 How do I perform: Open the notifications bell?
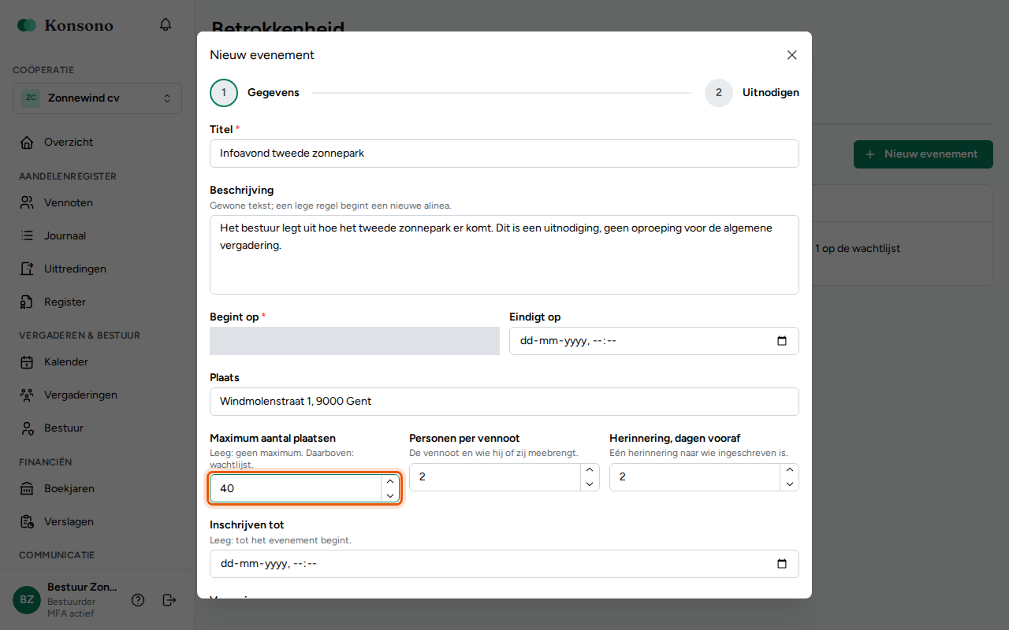pos(166,24)
